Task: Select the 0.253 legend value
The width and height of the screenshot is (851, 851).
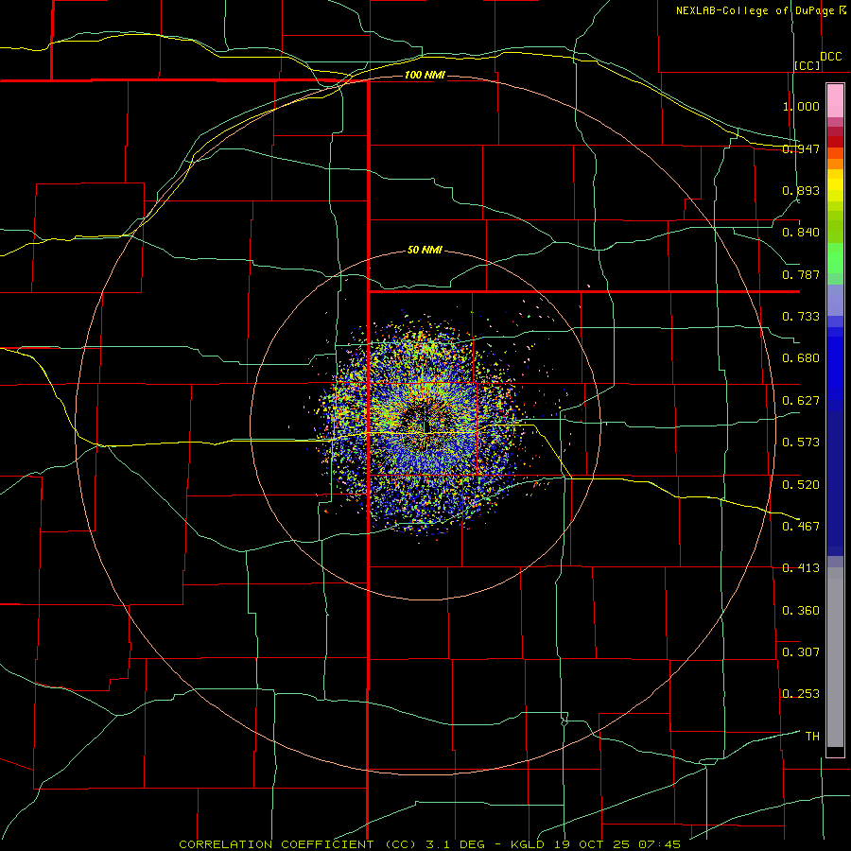Action: coord(801,694)
